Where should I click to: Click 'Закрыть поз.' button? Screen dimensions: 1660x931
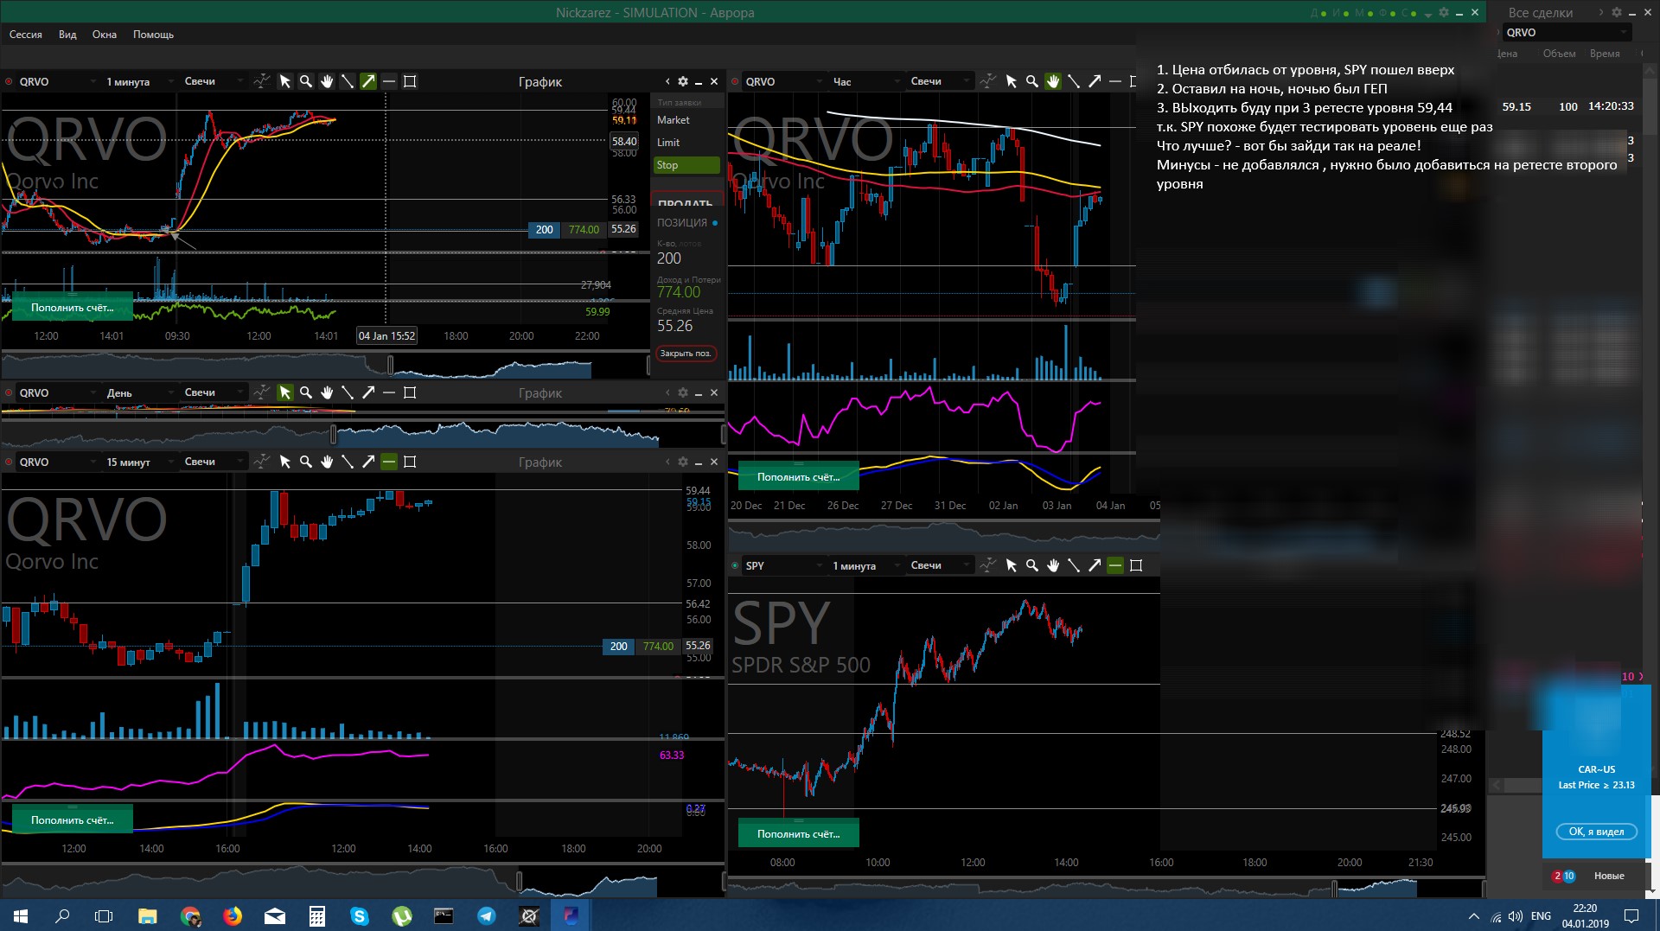(686, 354)
